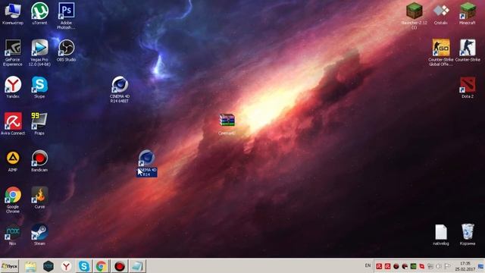Screen dimensions: 485x273
Task: Select the uTorrent desktop shortcut
Action: pos(39,14)
